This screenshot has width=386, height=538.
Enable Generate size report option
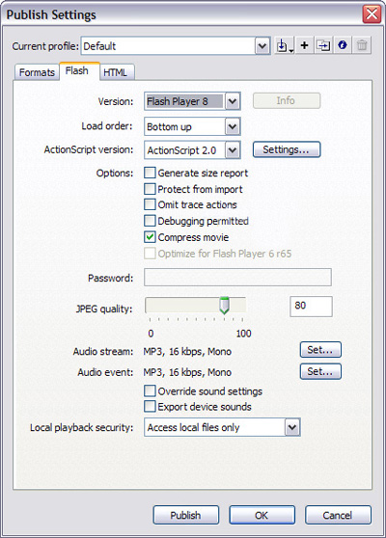[x=150, y=173]
